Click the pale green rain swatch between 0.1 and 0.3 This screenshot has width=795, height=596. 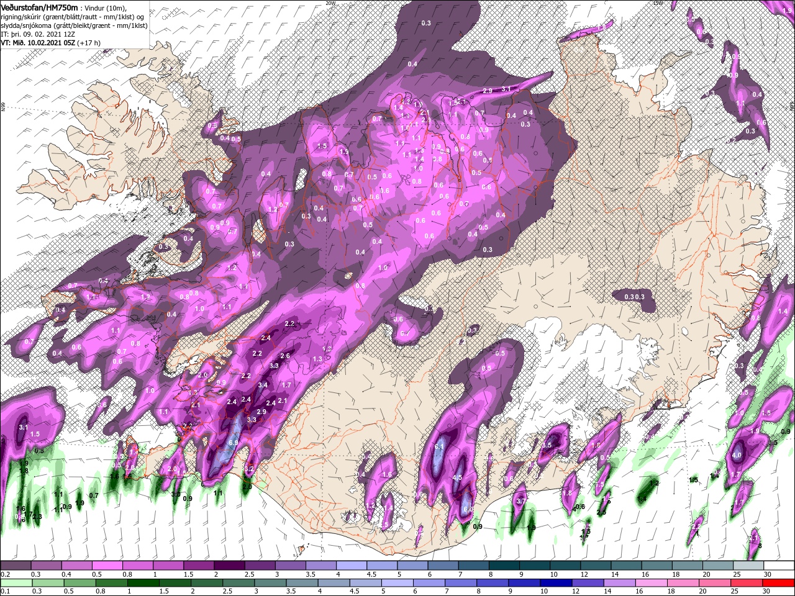coord(16,582)
